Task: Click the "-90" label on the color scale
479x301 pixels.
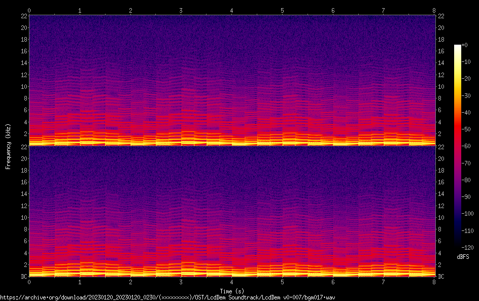Action: pyautogui.click(x=466, y=196)
